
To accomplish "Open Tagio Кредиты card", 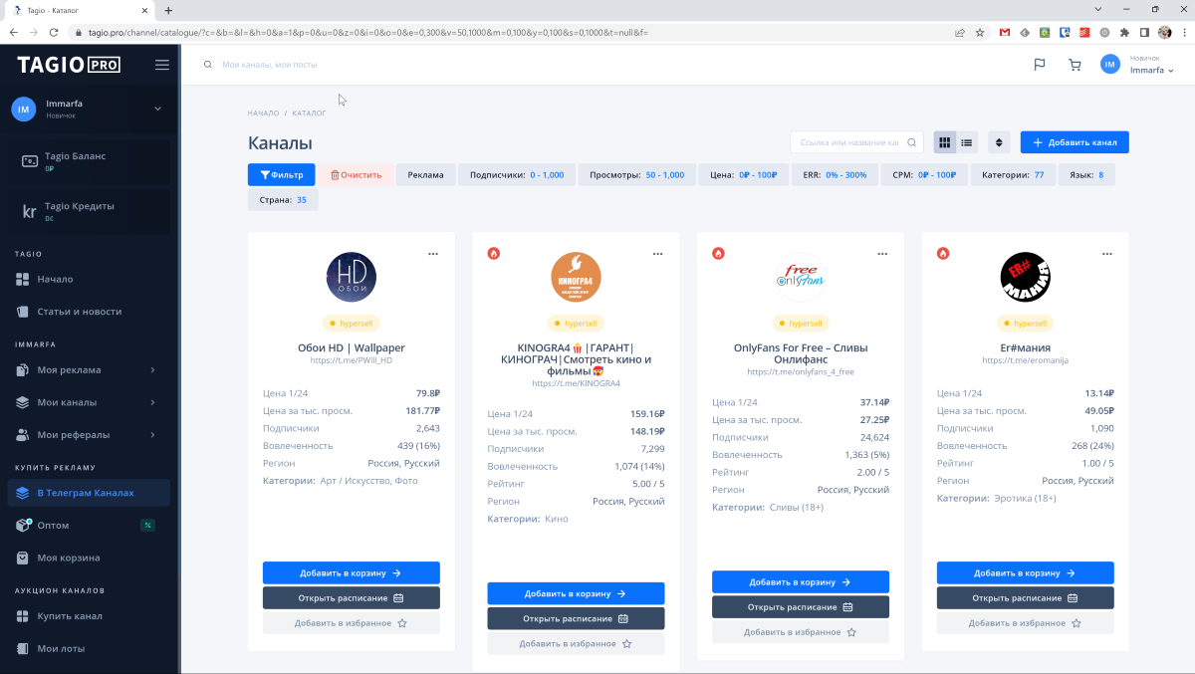I will point(90,211).
